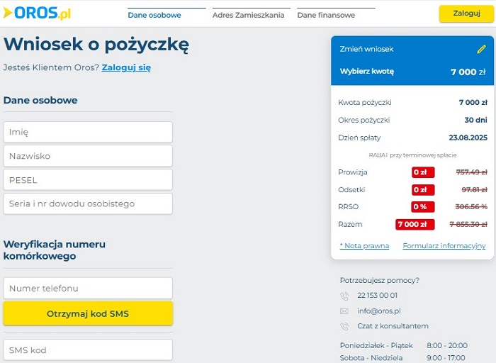The image size is (496, 363).
Task: Click into the Nazwisko field
Action: [x=88, y=156]
